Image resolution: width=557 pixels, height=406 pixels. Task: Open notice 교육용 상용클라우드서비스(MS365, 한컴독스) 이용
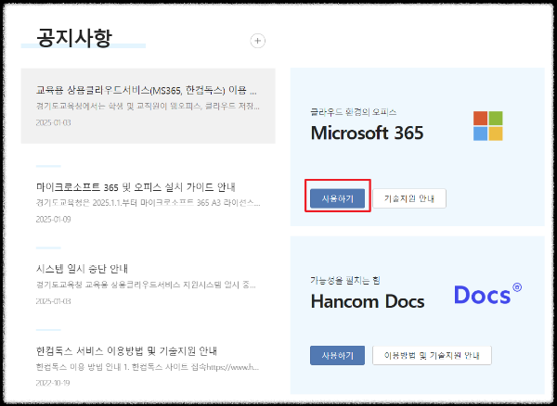point(147,91)
